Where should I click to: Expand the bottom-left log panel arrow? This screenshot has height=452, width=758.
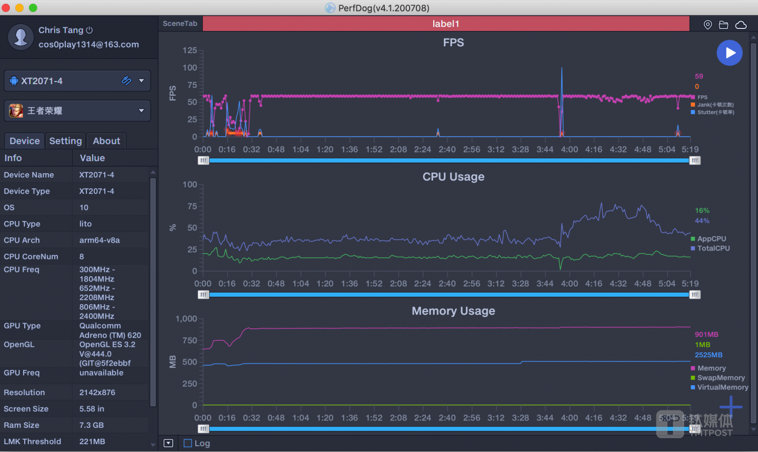168,443
